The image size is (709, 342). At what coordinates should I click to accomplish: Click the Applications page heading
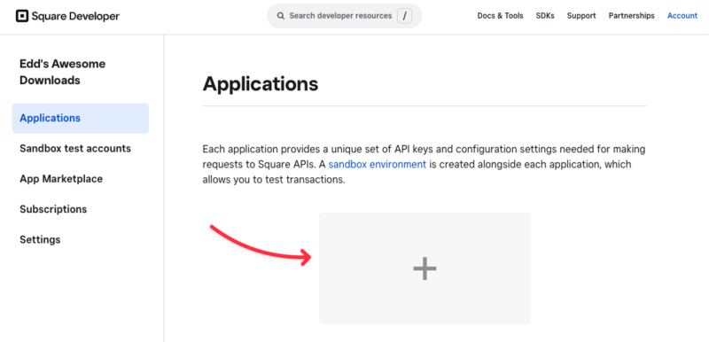coord(261,84)
